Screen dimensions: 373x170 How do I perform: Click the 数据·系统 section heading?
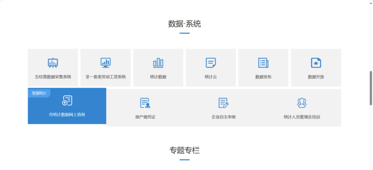click(x=185, y=24)
